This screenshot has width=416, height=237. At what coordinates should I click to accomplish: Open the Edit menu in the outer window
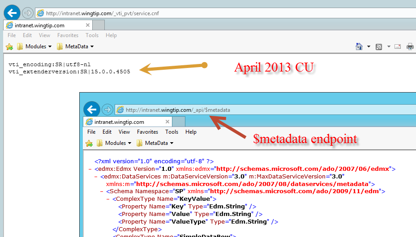tap(27, 35)
